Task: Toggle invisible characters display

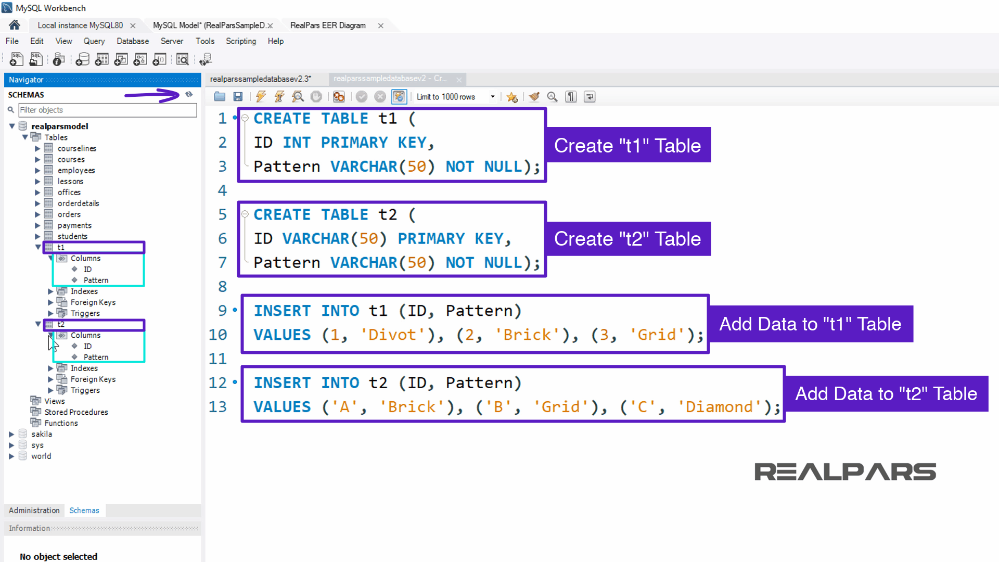Action: click(571, 96)
